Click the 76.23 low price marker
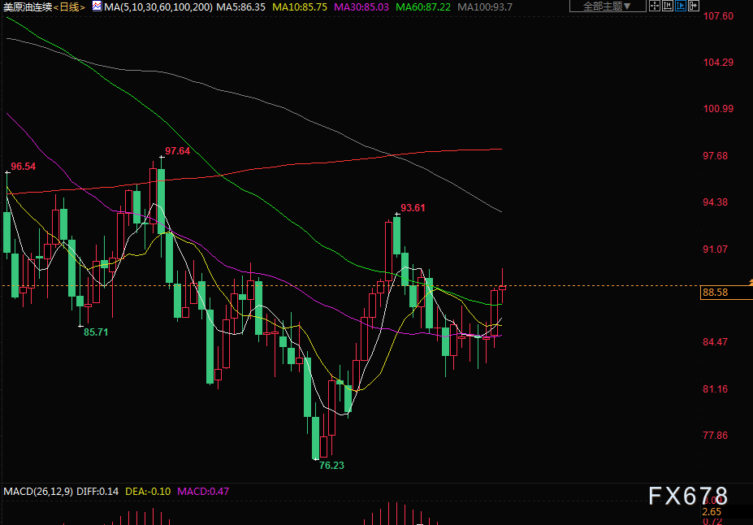The width and height of the screenshot is (753, 525). coord(331,466)
